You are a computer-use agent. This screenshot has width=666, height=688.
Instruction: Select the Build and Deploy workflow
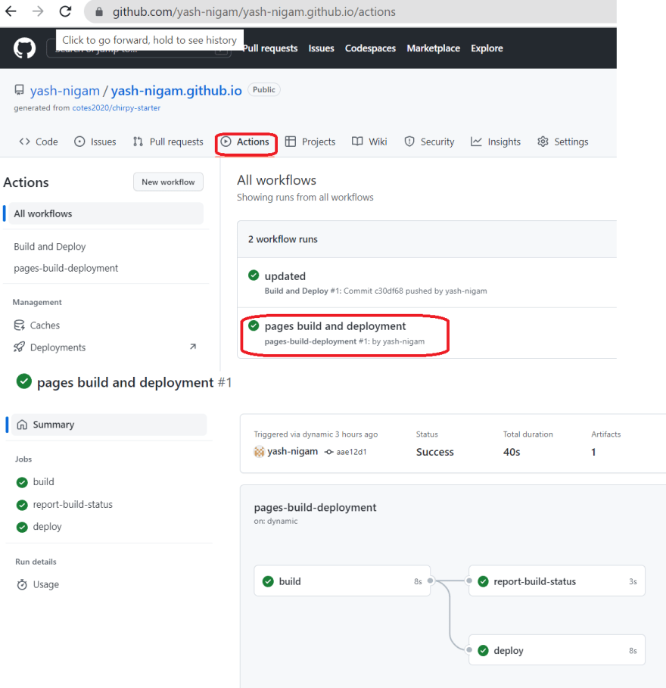(50, 247)
